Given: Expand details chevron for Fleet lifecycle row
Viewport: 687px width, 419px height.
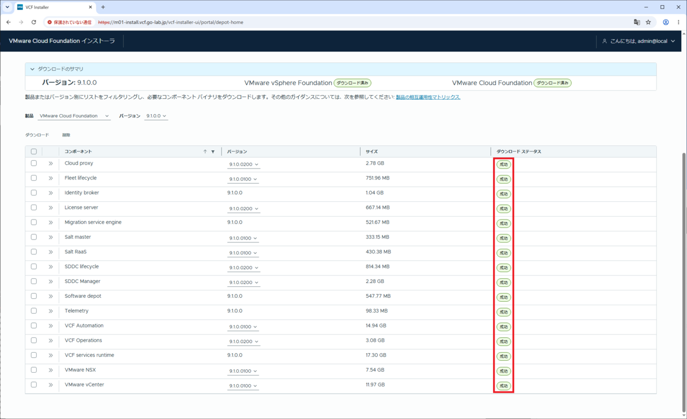Looking at the screenshot, I should point(50,178).
